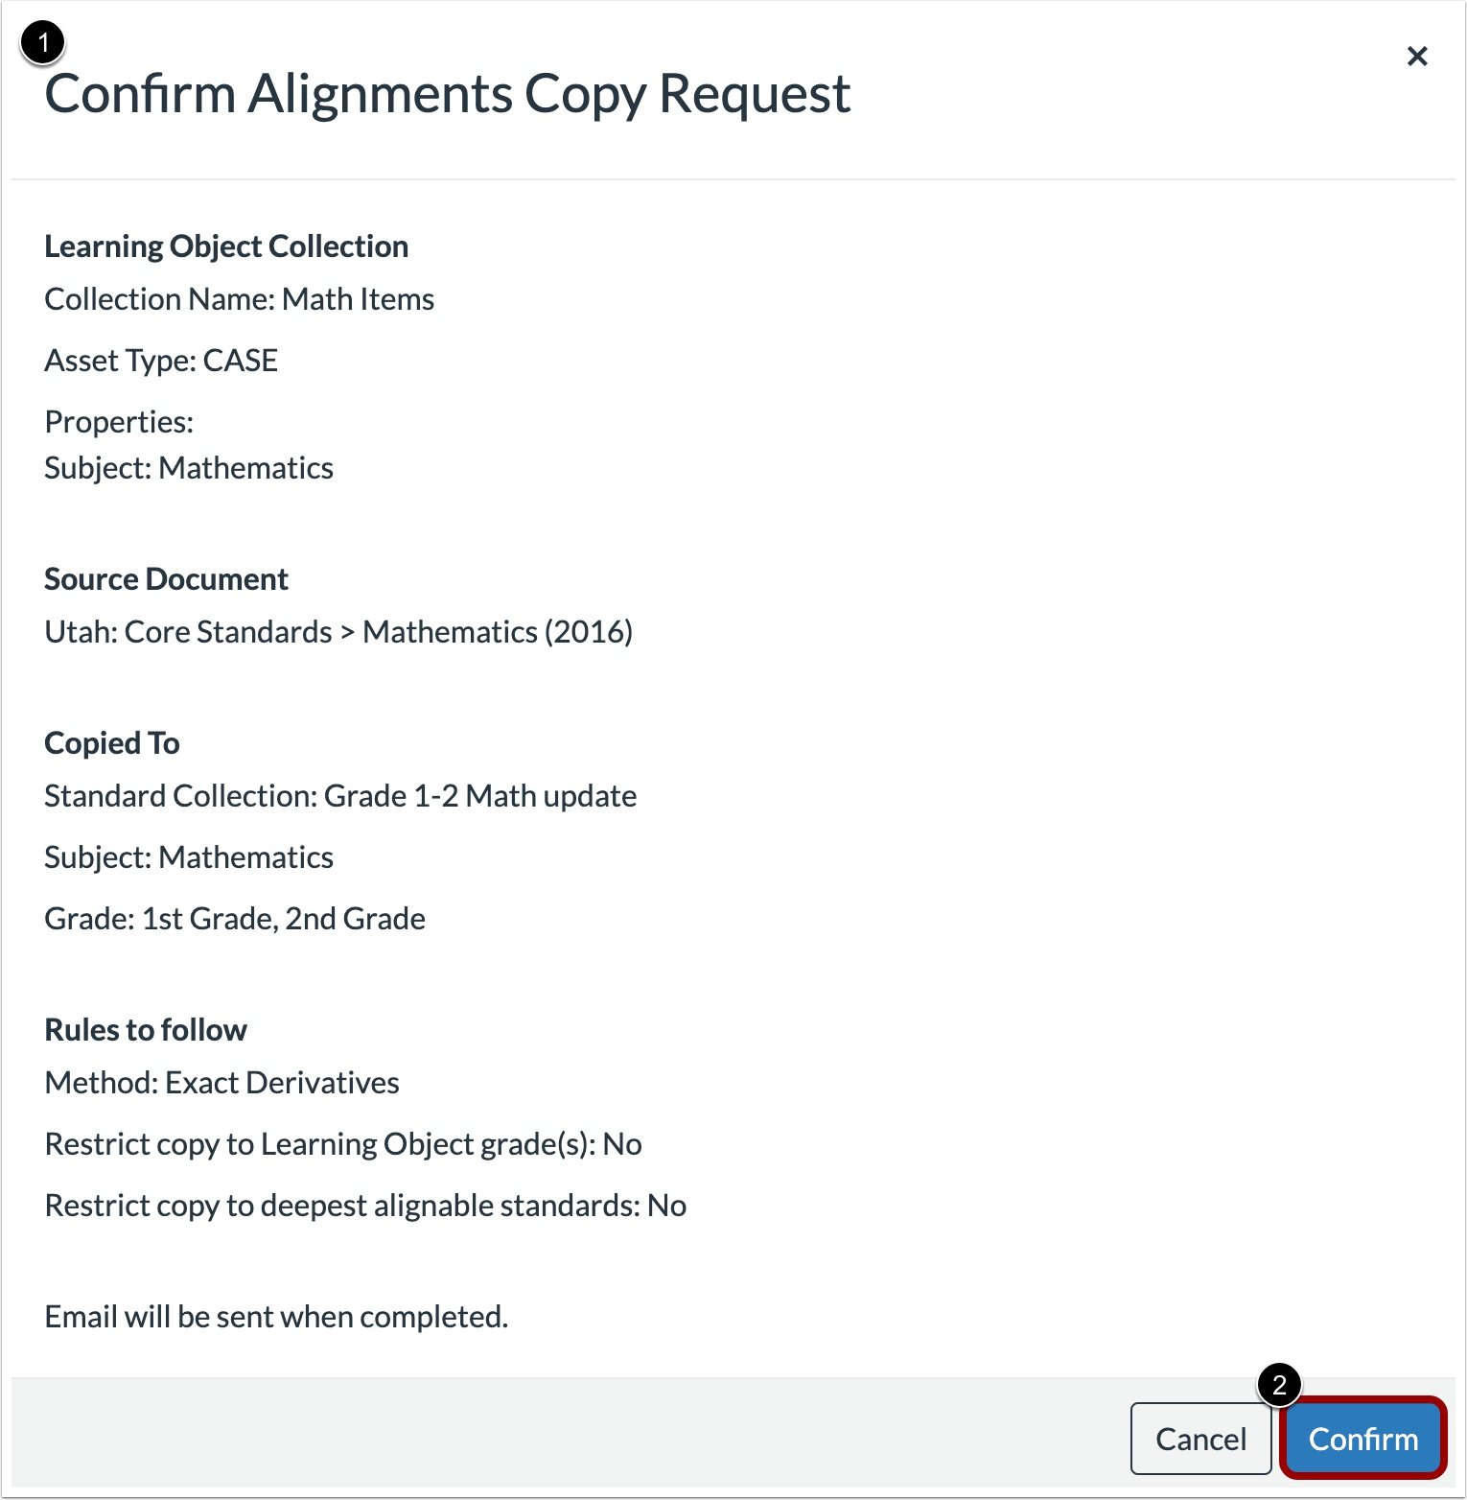Click the X close icon

(x=1417, y=56)
